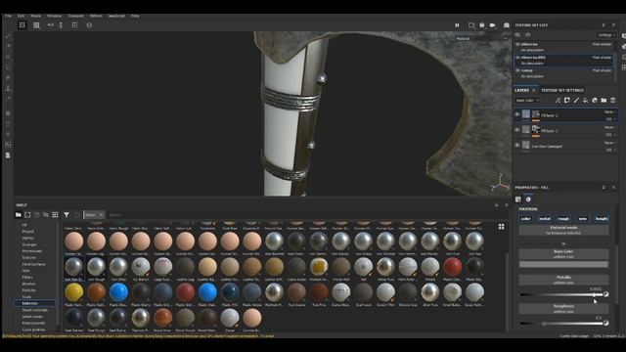Toggle the color channel in Material
Viewport: 626px width, 352px height.
(526, 219)
